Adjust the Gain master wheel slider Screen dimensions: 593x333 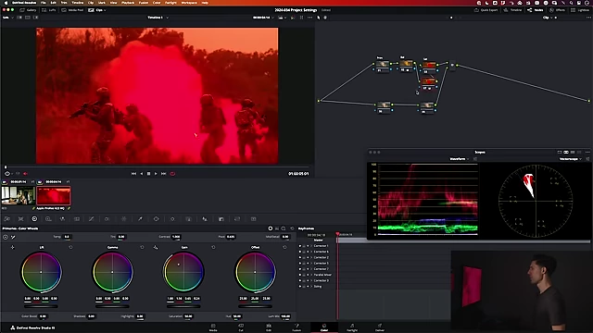coord(183,306)
